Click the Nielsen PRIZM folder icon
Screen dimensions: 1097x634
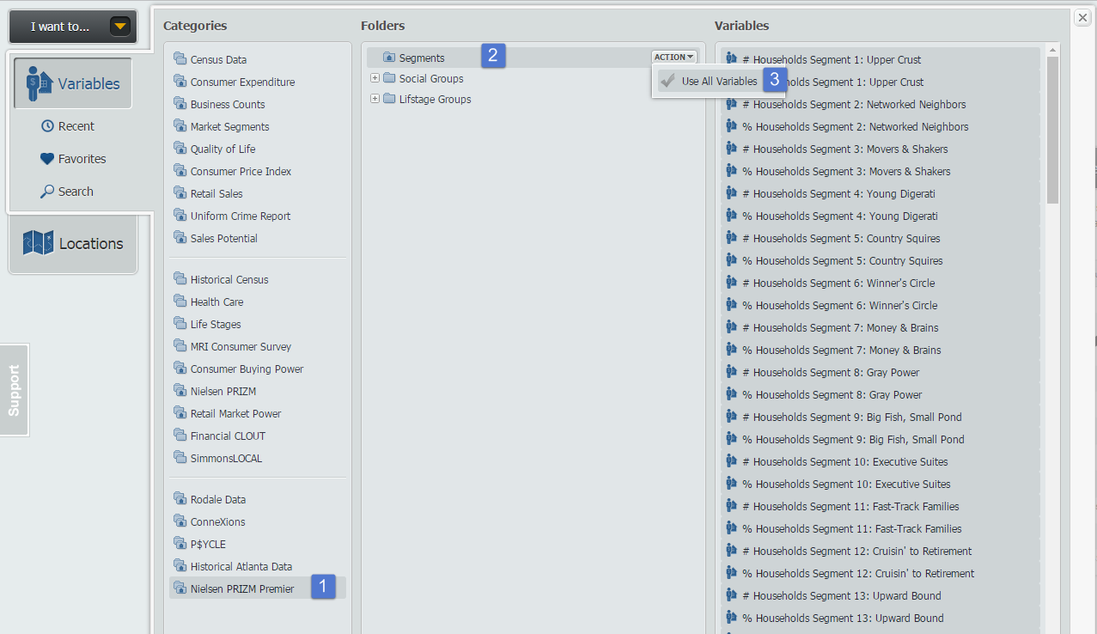[180, 390]
